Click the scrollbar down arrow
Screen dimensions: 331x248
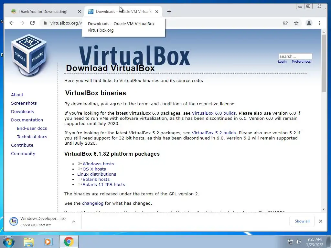(x=324, y=209)
